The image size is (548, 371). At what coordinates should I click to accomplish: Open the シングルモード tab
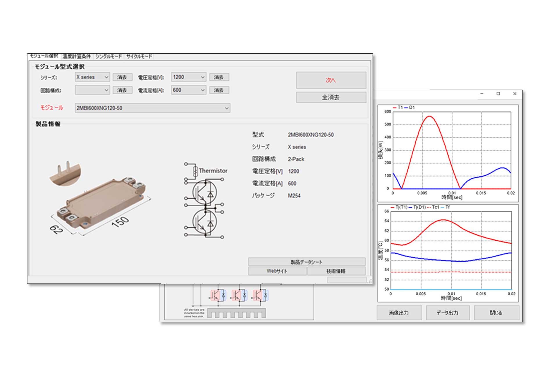109,56
